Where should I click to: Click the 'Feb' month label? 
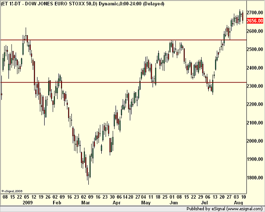coord(57,203)
